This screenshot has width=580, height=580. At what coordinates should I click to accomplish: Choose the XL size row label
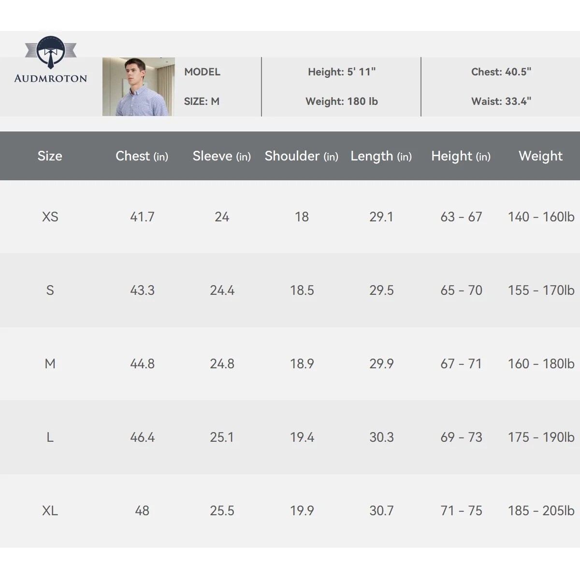[x=50, y=510]
